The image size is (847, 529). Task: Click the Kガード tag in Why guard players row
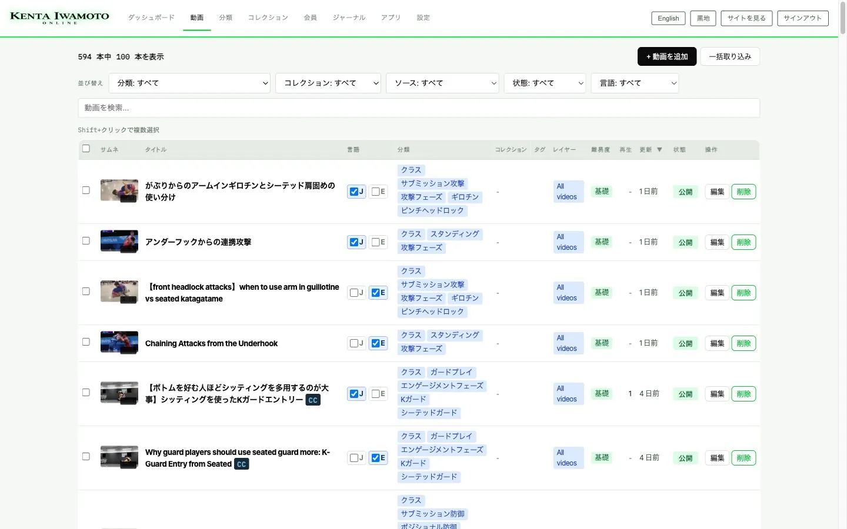click(414, 463)
